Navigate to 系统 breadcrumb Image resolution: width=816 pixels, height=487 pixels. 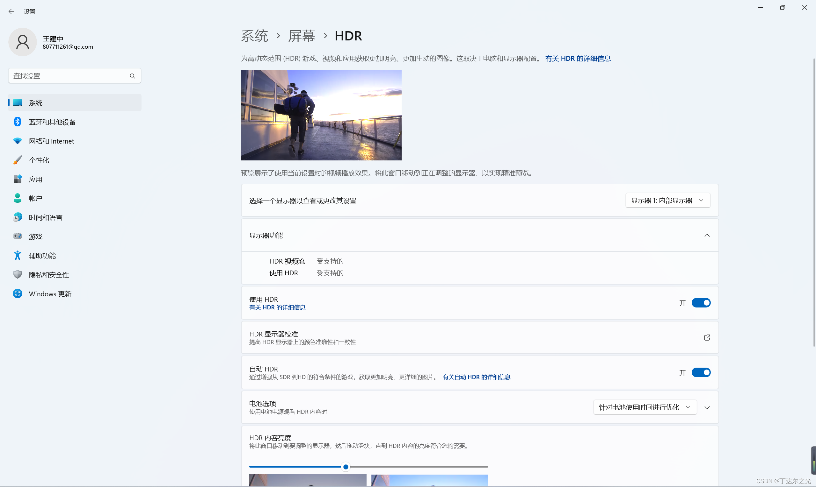tap(255, 36)
